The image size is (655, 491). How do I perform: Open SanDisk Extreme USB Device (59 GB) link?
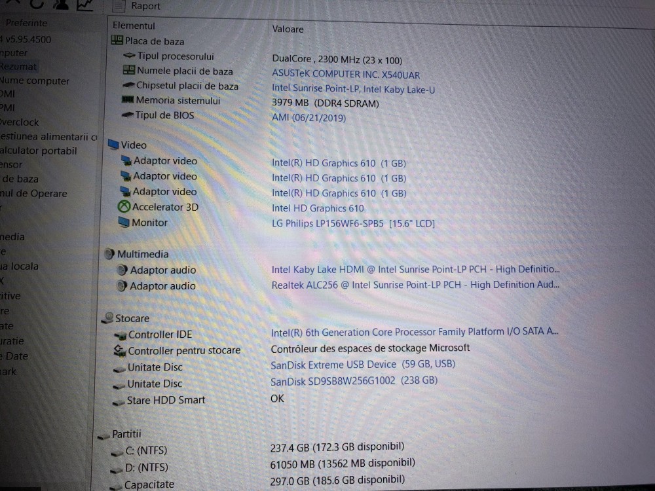tap(363, 365)
